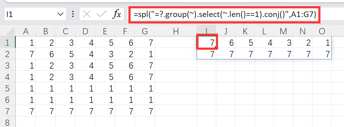This screenshot has height=127, width=344.
Task: Select column A header
Action: [26, 31]
